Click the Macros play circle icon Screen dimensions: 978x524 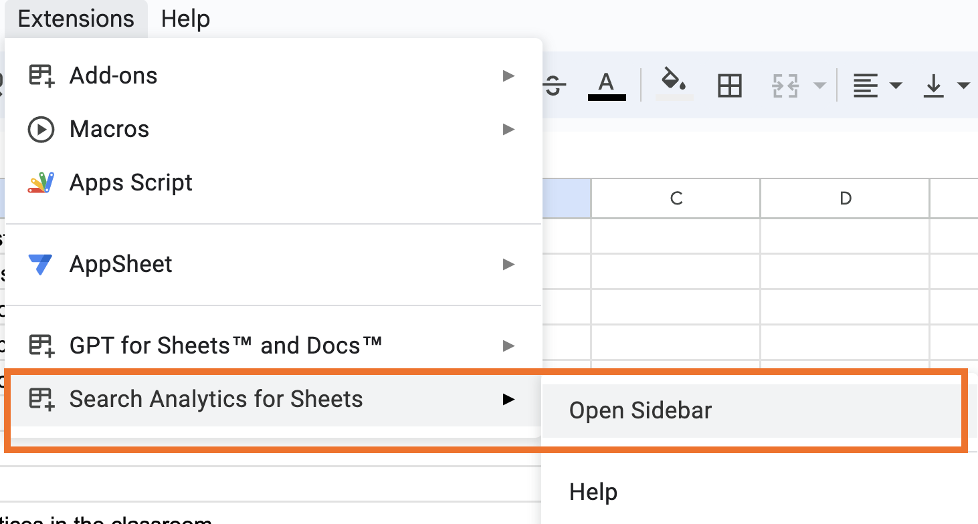click(x=41, y=129)
